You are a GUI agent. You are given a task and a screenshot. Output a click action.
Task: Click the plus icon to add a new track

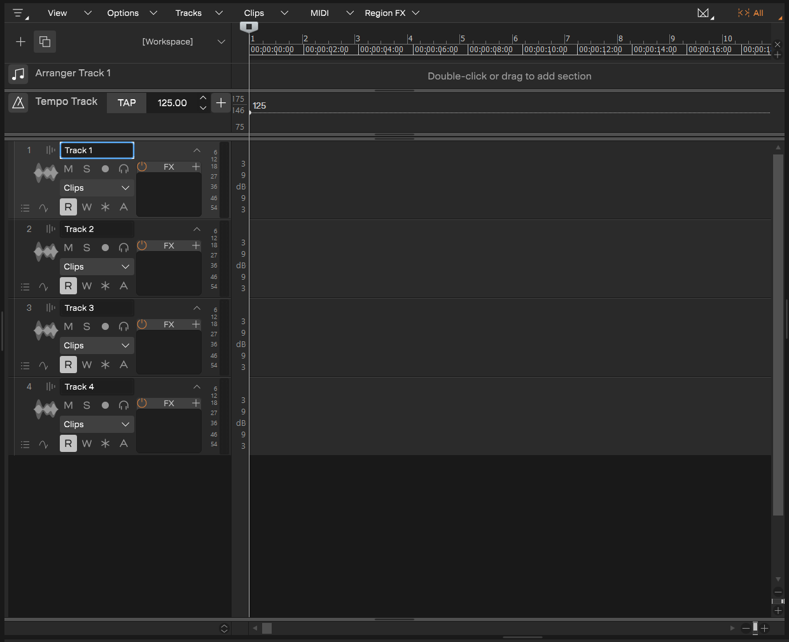20,42
